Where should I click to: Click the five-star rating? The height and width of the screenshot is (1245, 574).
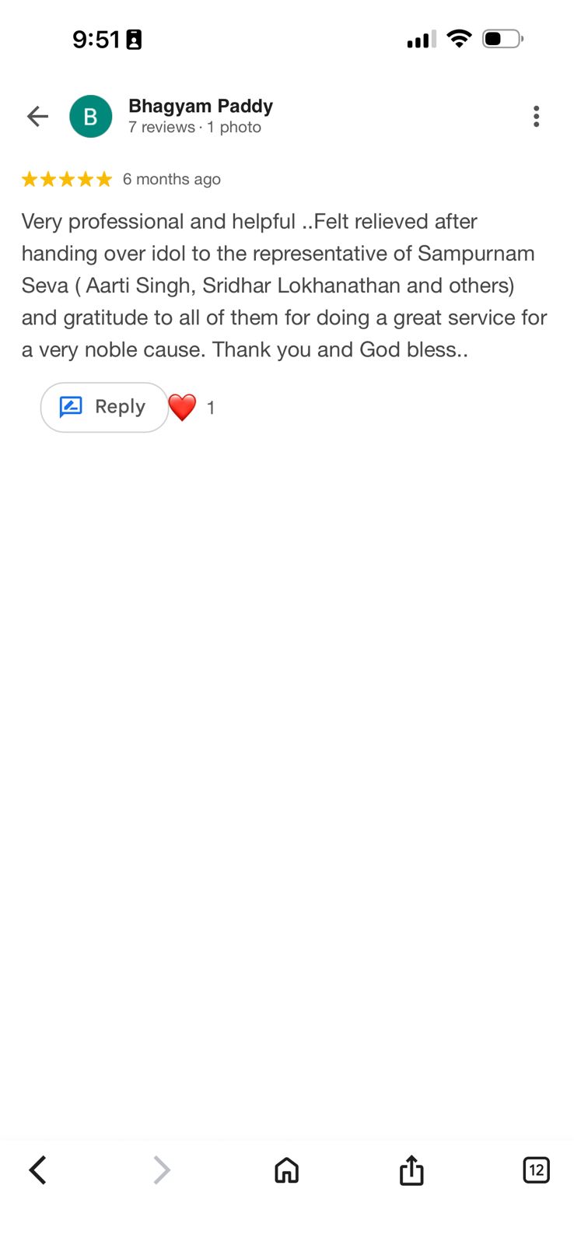[67, 180]
